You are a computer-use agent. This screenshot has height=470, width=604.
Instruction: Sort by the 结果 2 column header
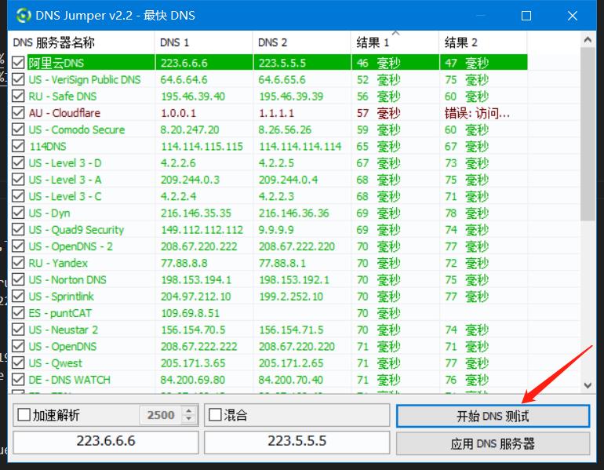[x=482, y=42]
